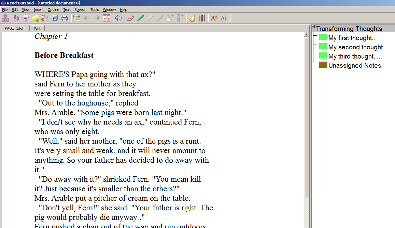Click the purple outline map toolbar icon
The width and height of the screenshot is (395, 228).
click(x=5, y=18)
